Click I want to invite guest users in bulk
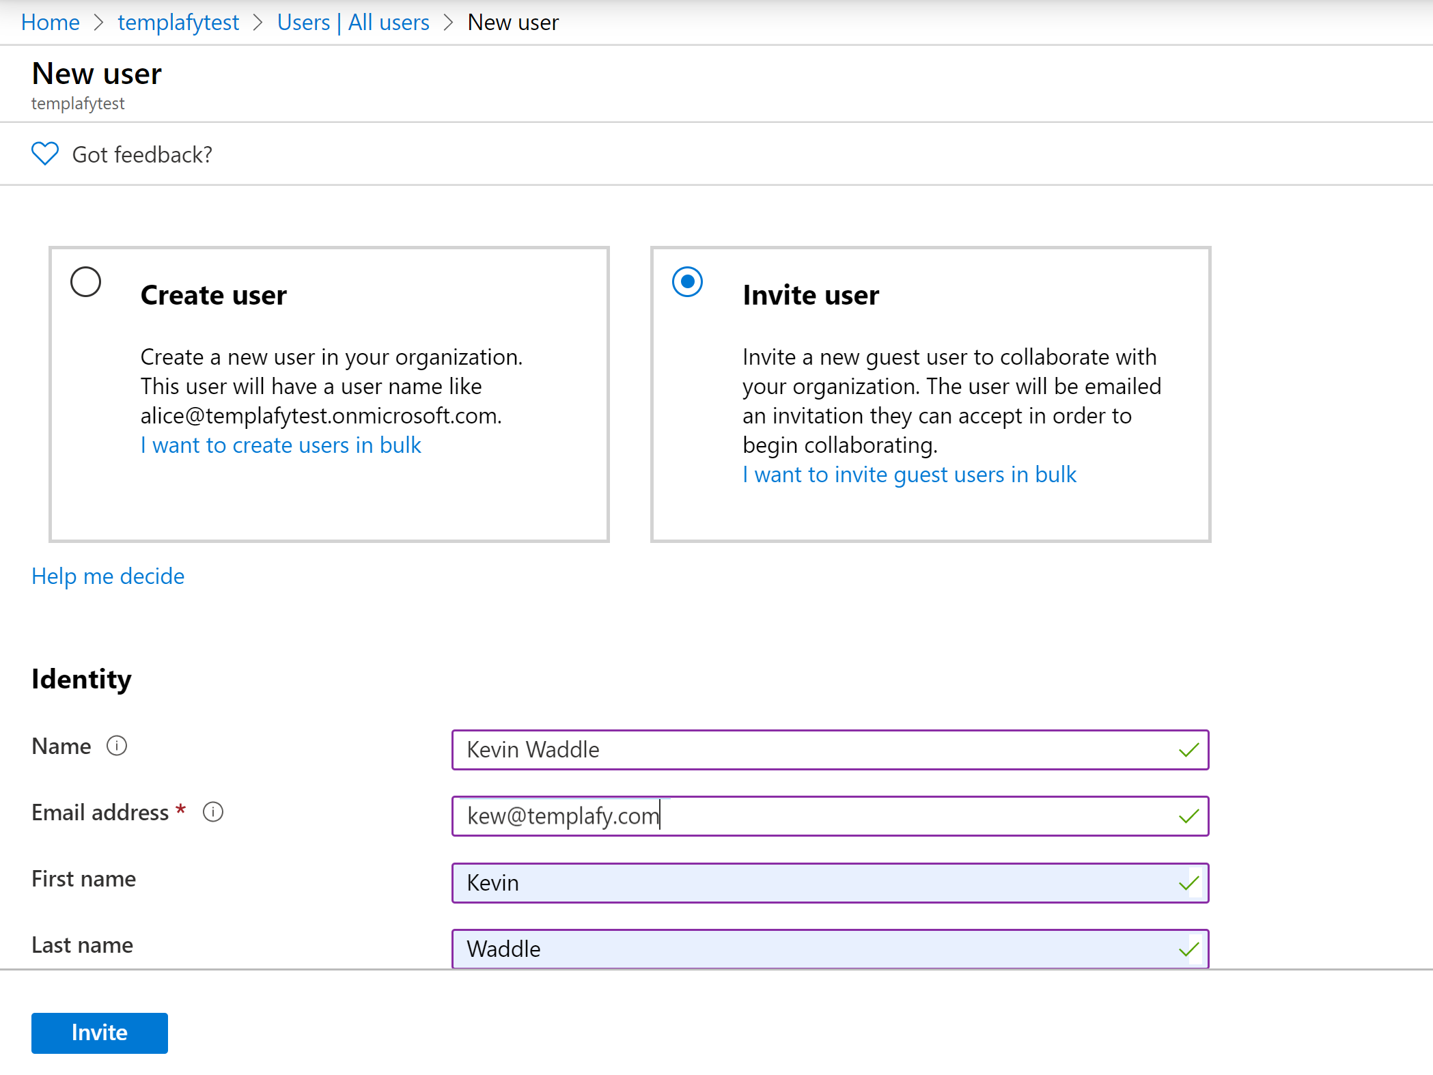 (909, 475)
